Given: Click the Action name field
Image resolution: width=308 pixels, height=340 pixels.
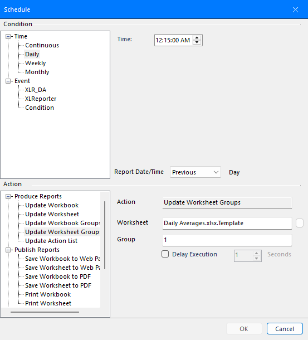Looking at the screenshot, I should 227,203.
